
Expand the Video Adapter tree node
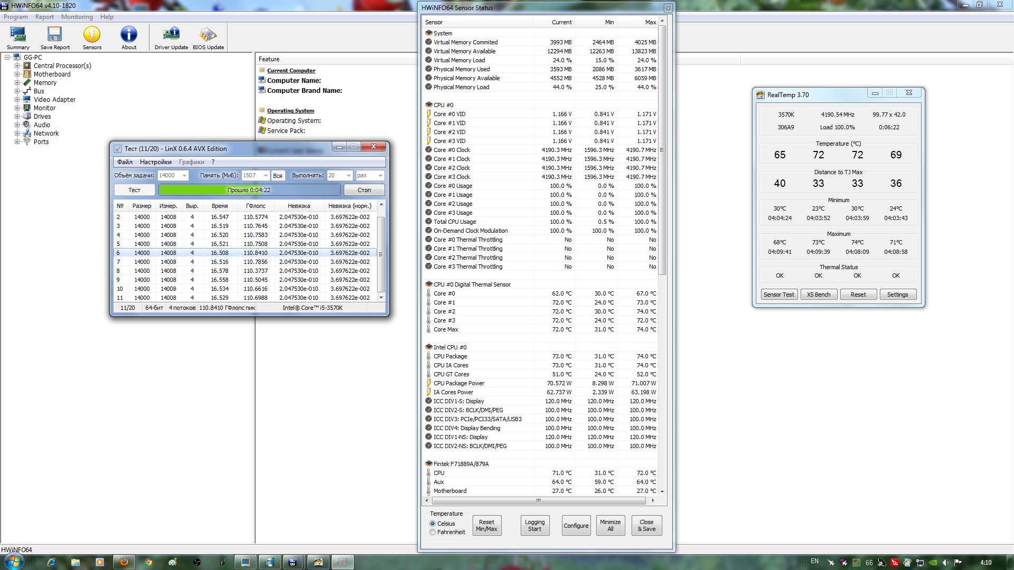[x=17, y=100]
